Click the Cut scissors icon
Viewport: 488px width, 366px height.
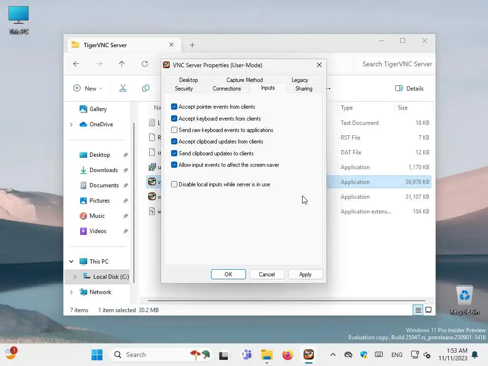[x=123, y=88]
